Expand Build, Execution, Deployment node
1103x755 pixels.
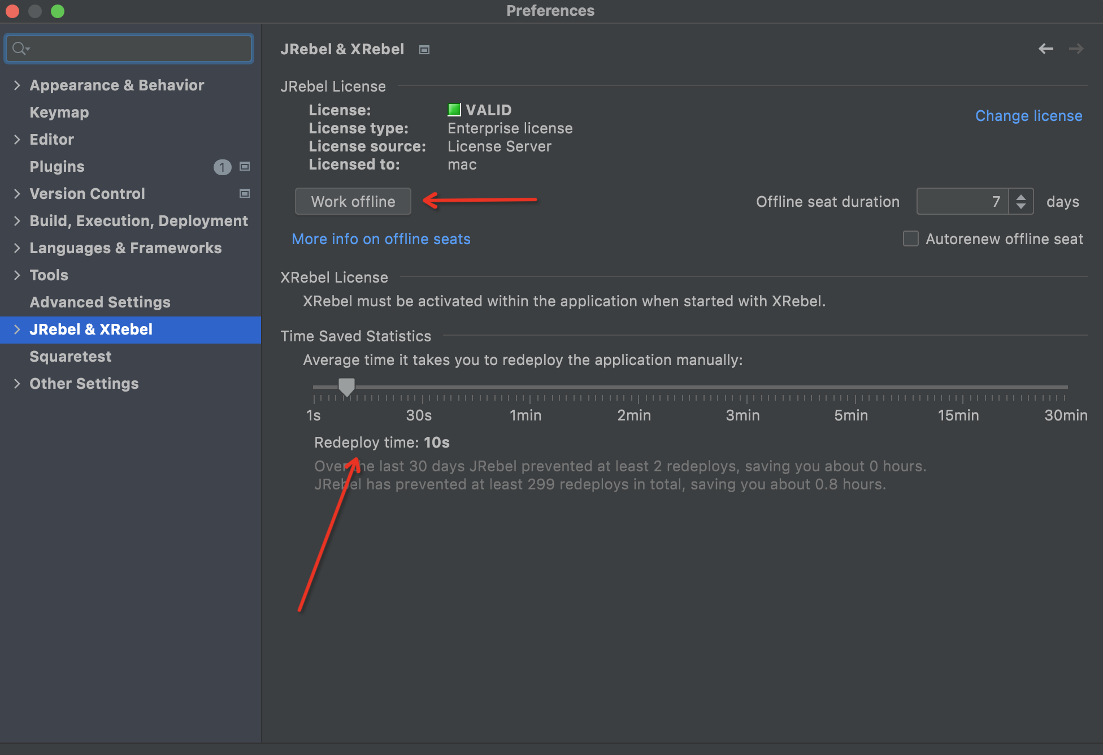pyautogui.click(x=17, y=221)
